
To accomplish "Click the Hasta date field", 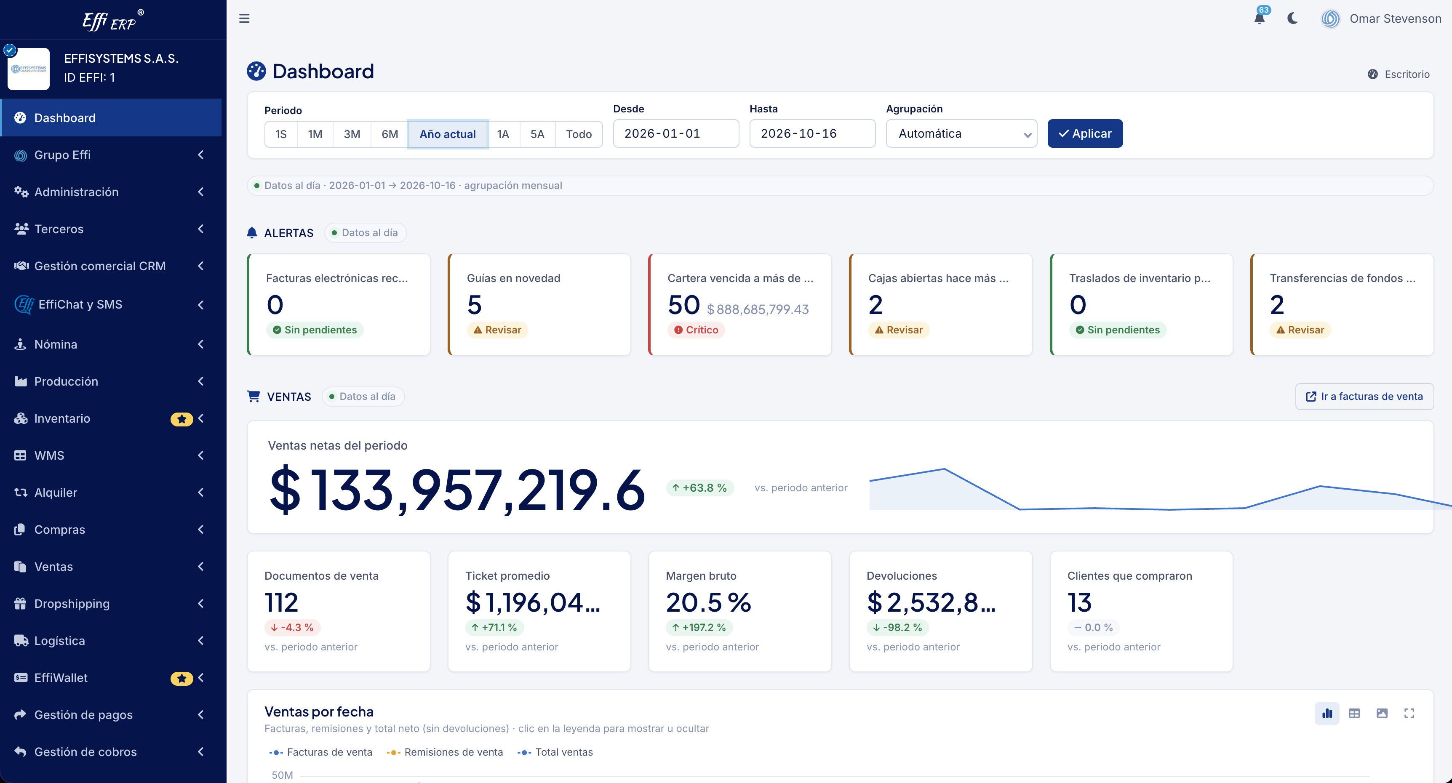I will click(812, 133).
